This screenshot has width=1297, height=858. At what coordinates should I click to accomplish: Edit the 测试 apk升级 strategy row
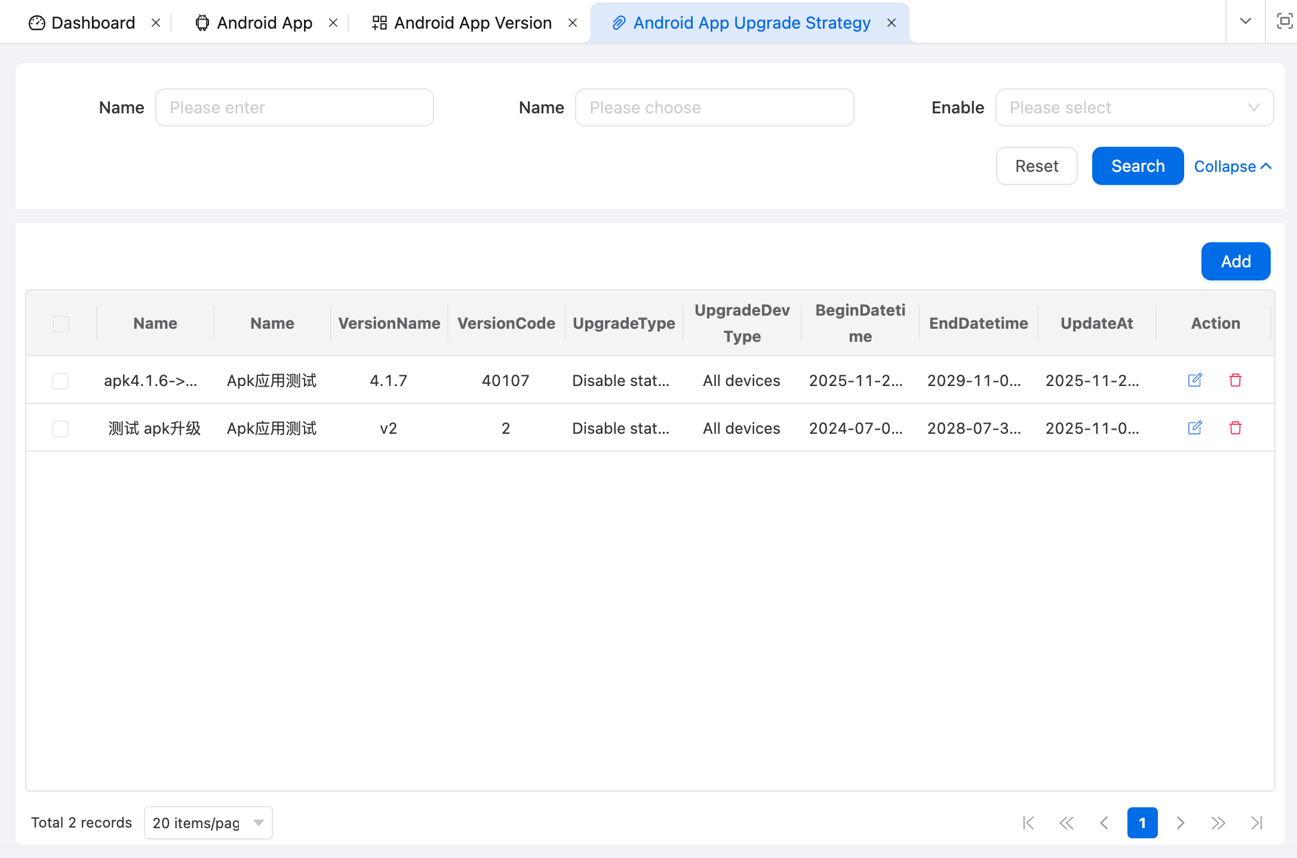click(x=1194, y=428)
